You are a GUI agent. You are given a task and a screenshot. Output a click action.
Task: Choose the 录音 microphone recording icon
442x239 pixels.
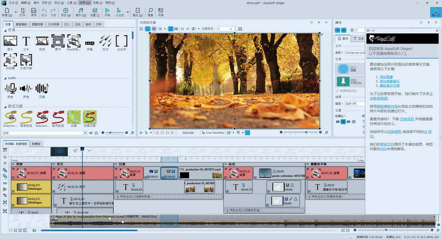10,88
